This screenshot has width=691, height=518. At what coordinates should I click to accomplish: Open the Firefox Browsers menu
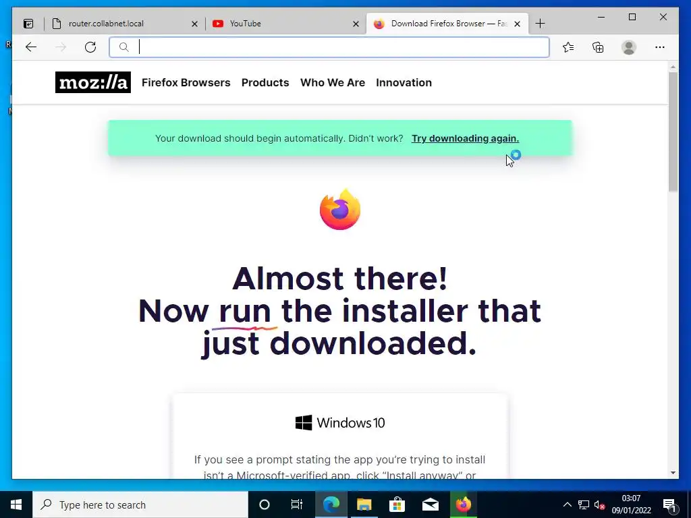(x=186, y=82)
